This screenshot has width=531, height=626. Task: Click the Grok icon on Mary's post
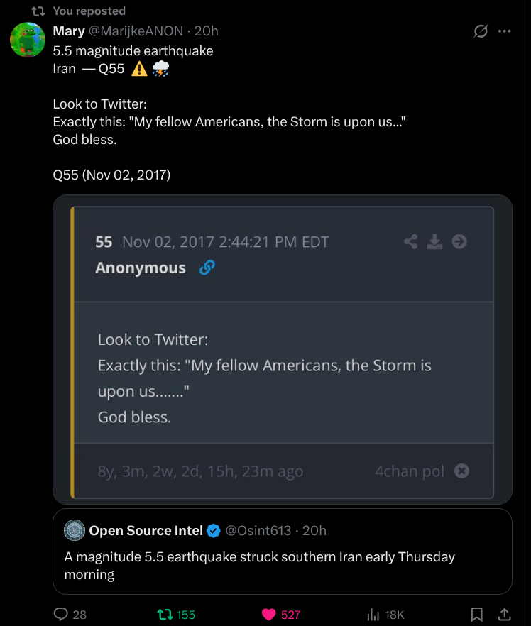coord(481,31)
